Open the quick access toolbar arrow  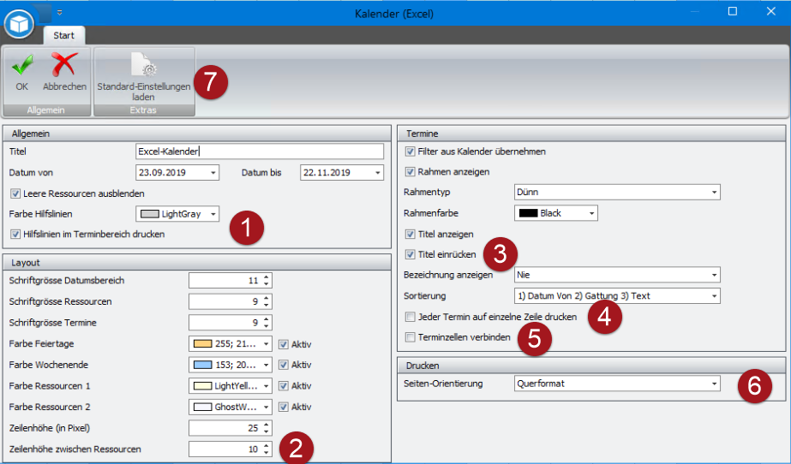[60, 13]
